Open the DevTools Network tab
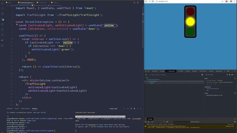The height and width of the screenshot is (133, 237). (x=195, y=71)
